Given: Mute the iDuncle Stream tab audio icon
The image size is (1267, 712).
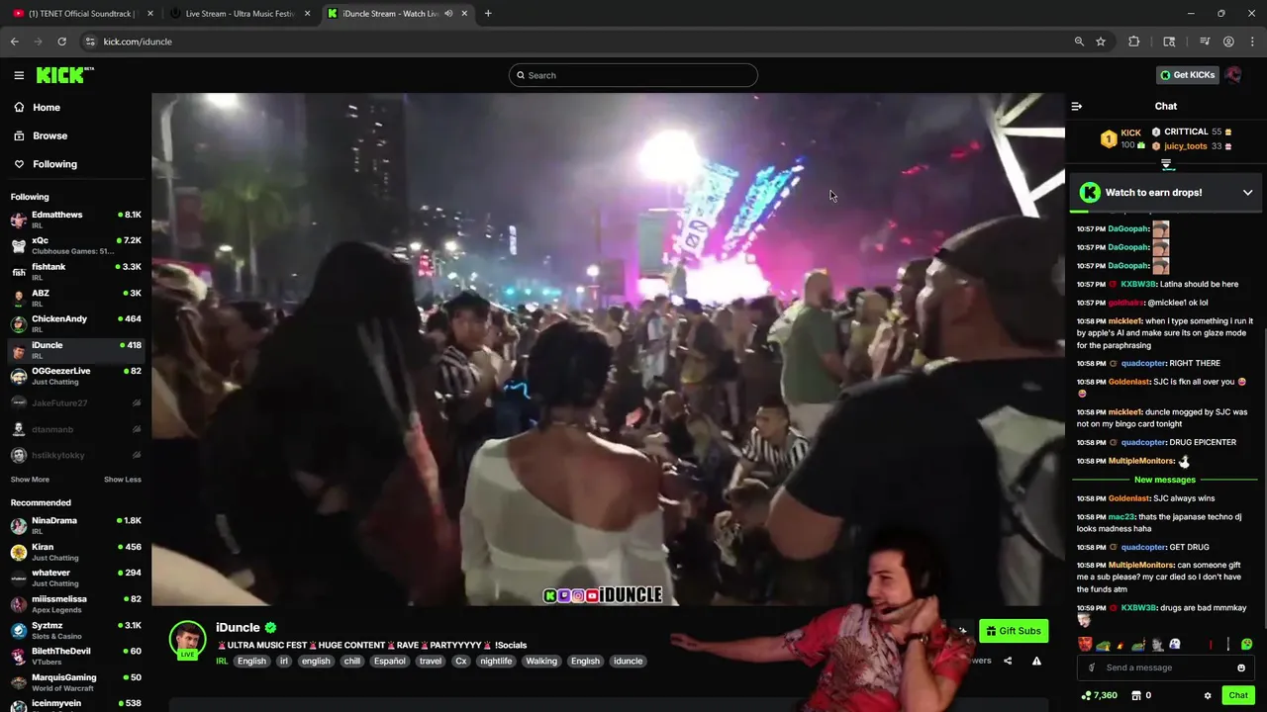Looking at the screenshot, I should coord(448,14).
